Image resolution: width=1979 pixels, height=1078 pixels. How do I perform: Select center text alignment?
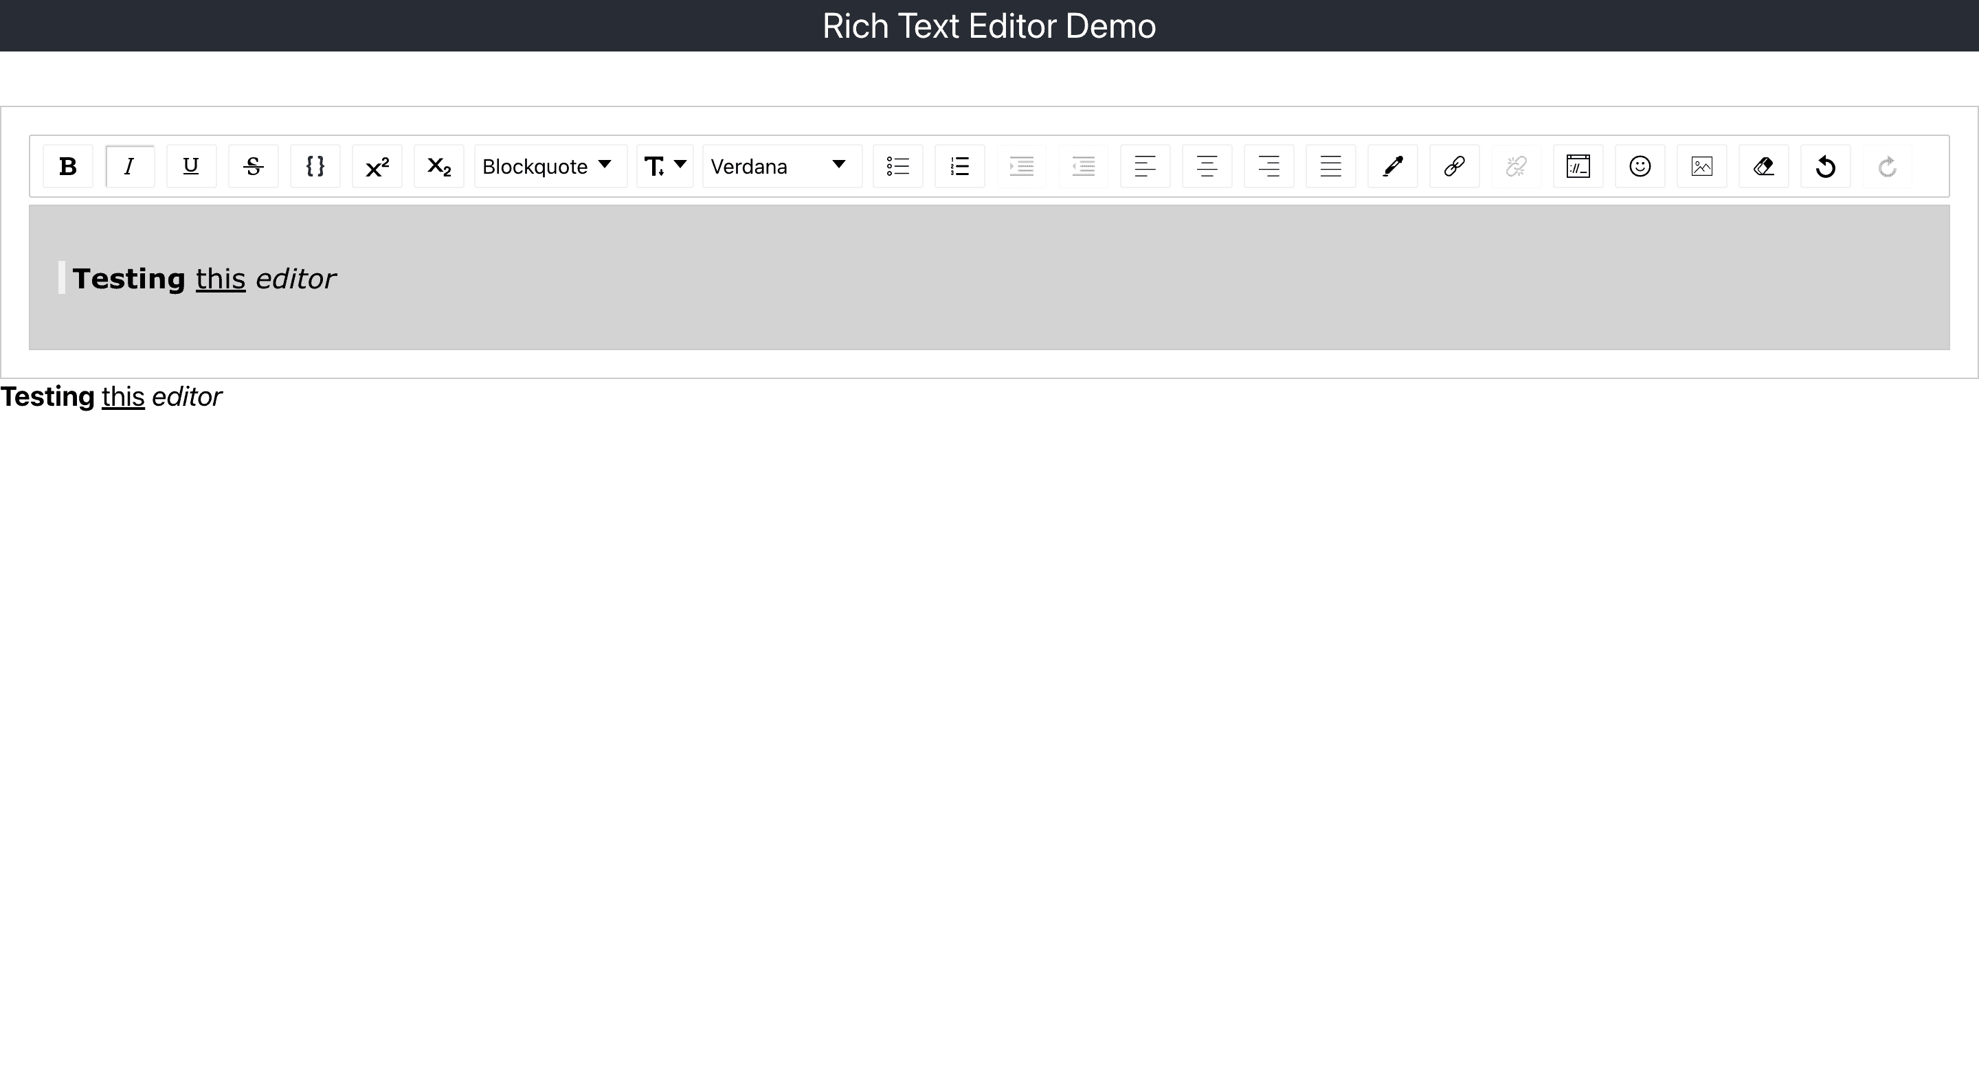point(1206,165)
